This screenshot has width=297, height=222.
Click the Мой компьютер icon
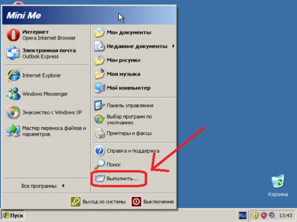pyautogui.click(x=99, y=88)
